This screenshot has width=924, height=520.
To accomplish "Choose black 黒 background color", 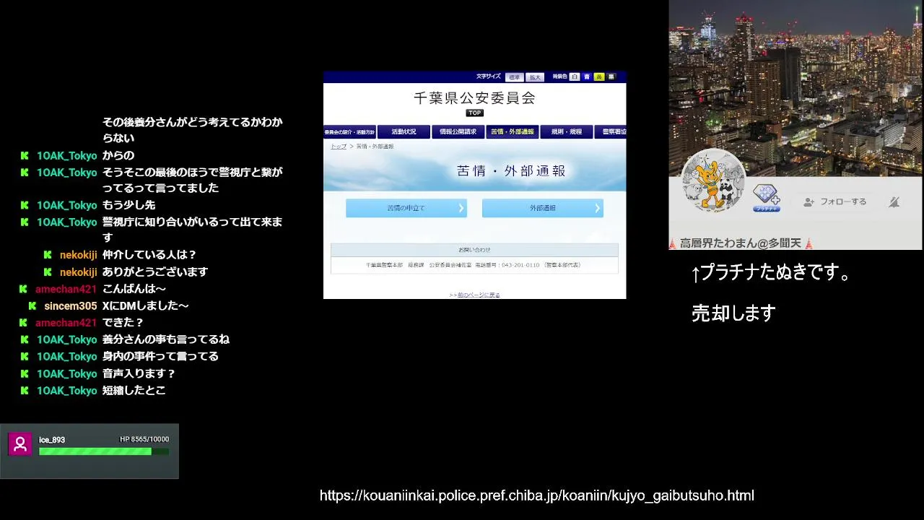I will tap(611, 77).
